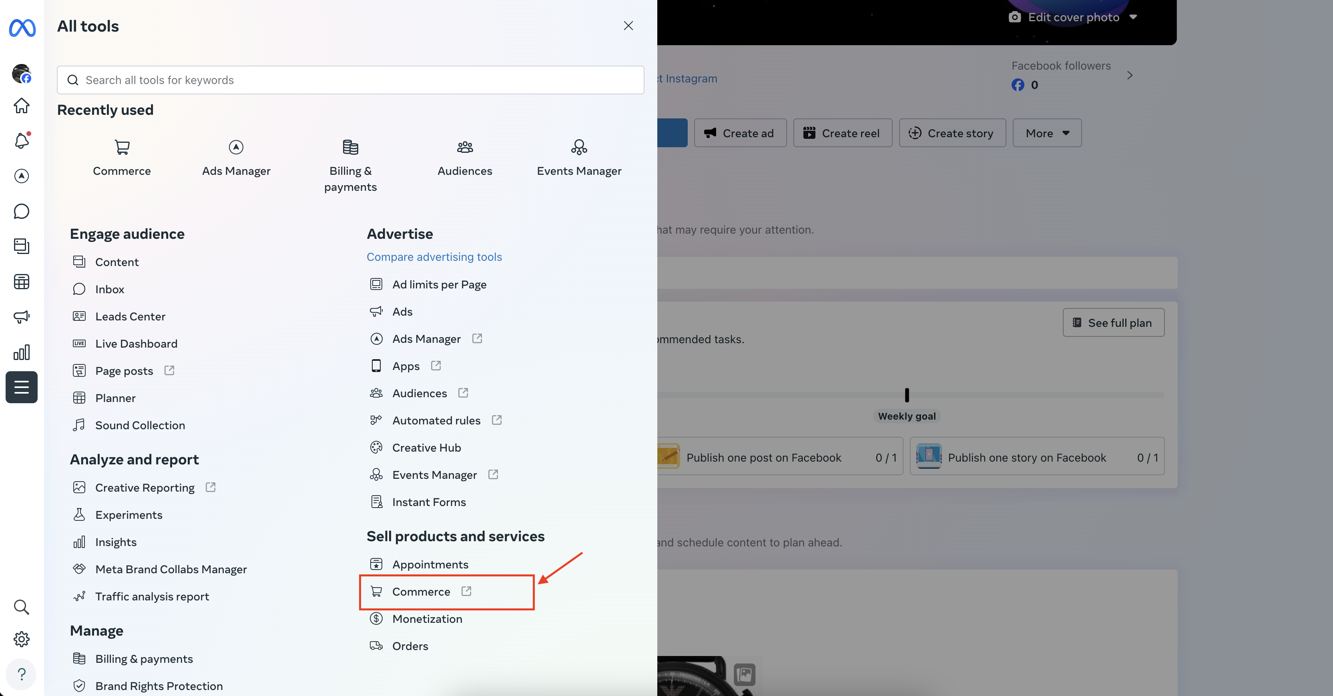Expand Facebook followers chevron arrow
Image resolution: width=1333 pixels, height=696 pixels.
pos(1130,76)
